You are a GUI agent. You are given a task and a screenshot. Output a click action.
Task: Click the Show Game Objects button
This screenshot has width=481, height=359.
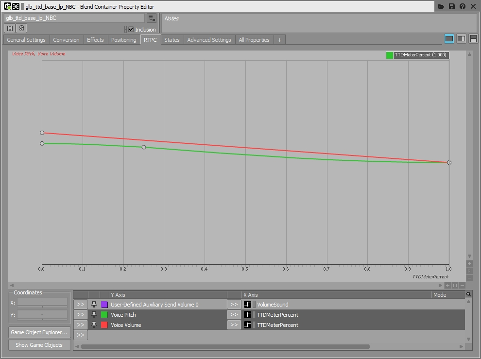click(39, 345)
